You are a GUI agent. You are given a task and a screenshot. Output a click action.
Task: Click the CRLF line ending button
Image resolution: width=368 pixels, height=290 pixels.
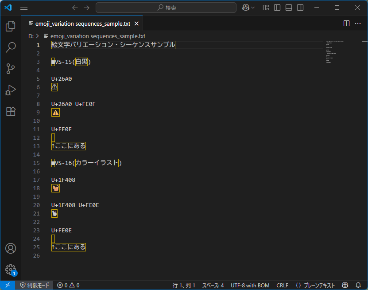tap(282, 285)
